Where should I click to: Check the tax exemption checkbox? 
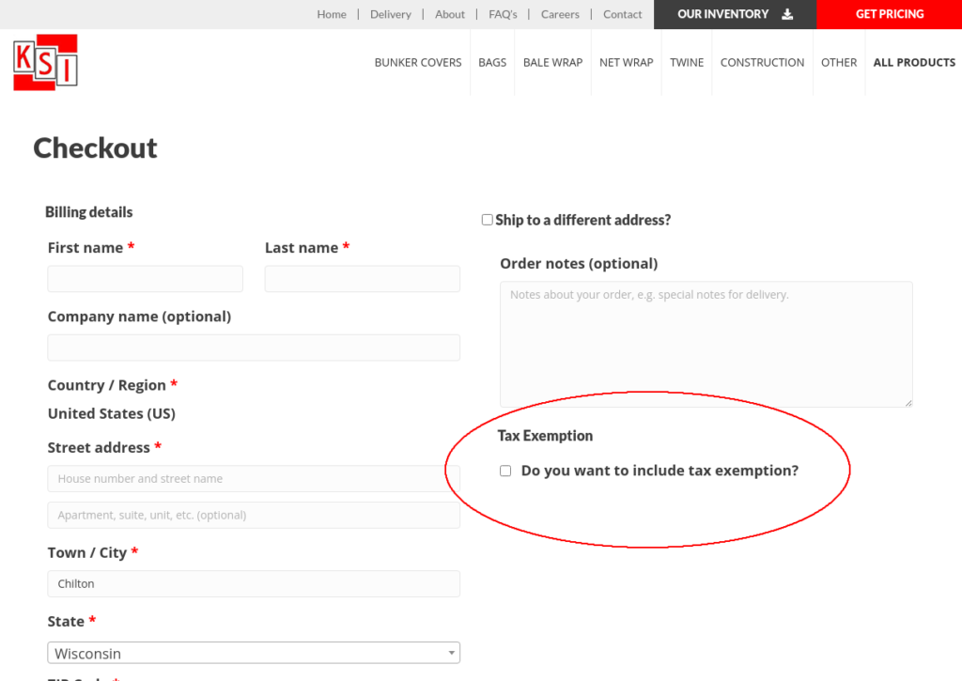click(x=505, y=471)
